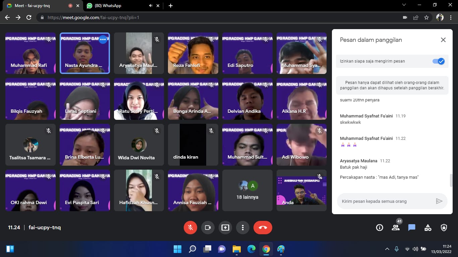This screenshot has width=458, height=257.
Task: Close the chat panel via chat icon
Action: pyautogui.click(x=412, y=228)
